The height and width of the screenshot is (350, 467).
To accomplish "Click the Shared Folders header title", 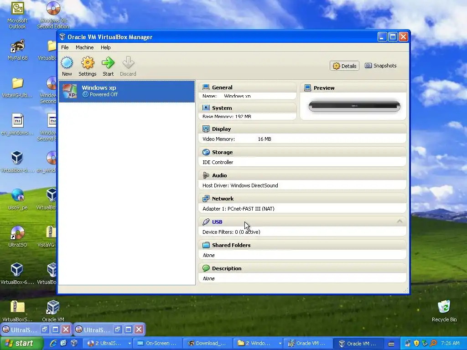I will pyautogui.click(x=231, y=245).
